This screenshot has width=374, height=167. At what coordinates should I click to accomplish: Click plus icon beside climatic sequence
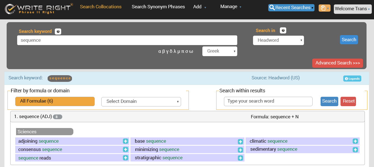point(355,141)
